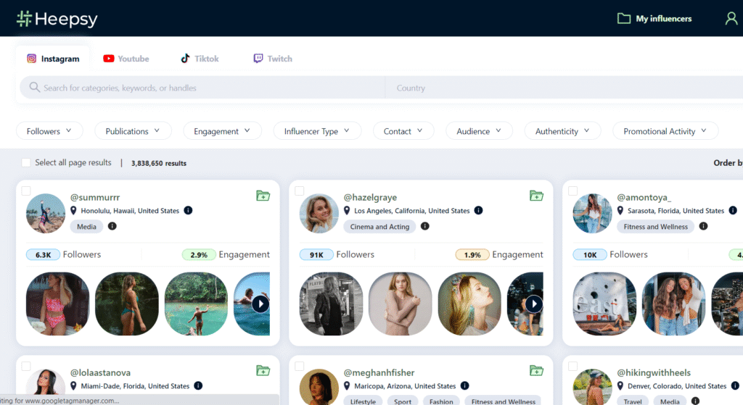The height and width of the screenshot is (405, 743).
Task: Open info icon beside Honolulu, Hawaii location
Action: tap(188, 210)
